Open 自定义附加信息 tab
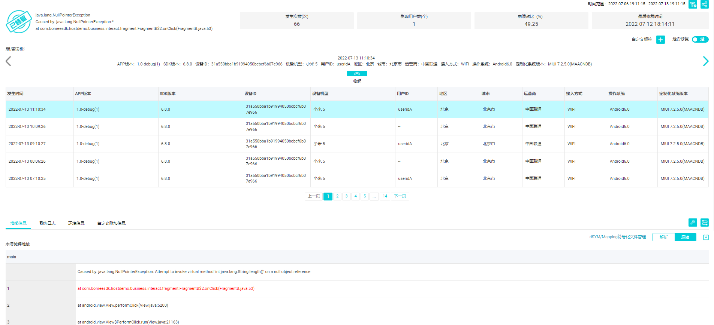The image size is (714, 325). pos(111,223)
